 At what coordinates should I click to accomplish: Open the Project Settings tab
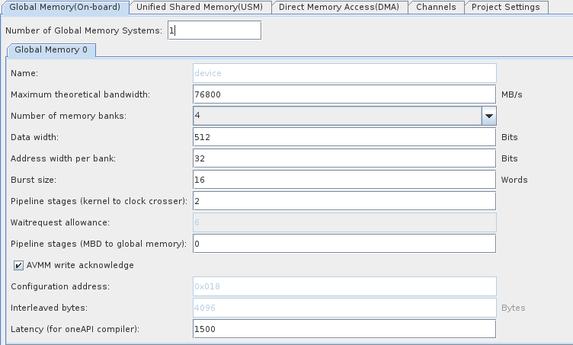coord(505,7)
